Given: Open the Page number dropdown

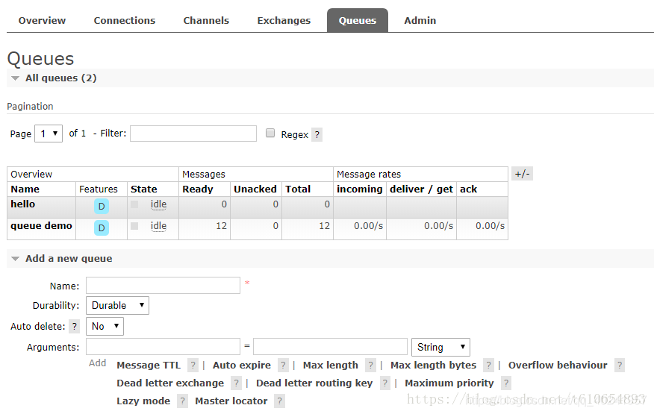Looking at the screenshot, I should tap(49, 134).
